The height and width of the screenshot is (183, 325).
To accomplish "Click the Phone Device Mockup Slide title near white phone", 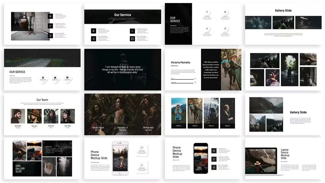I will pyautogui.click(x=99, y=155).
